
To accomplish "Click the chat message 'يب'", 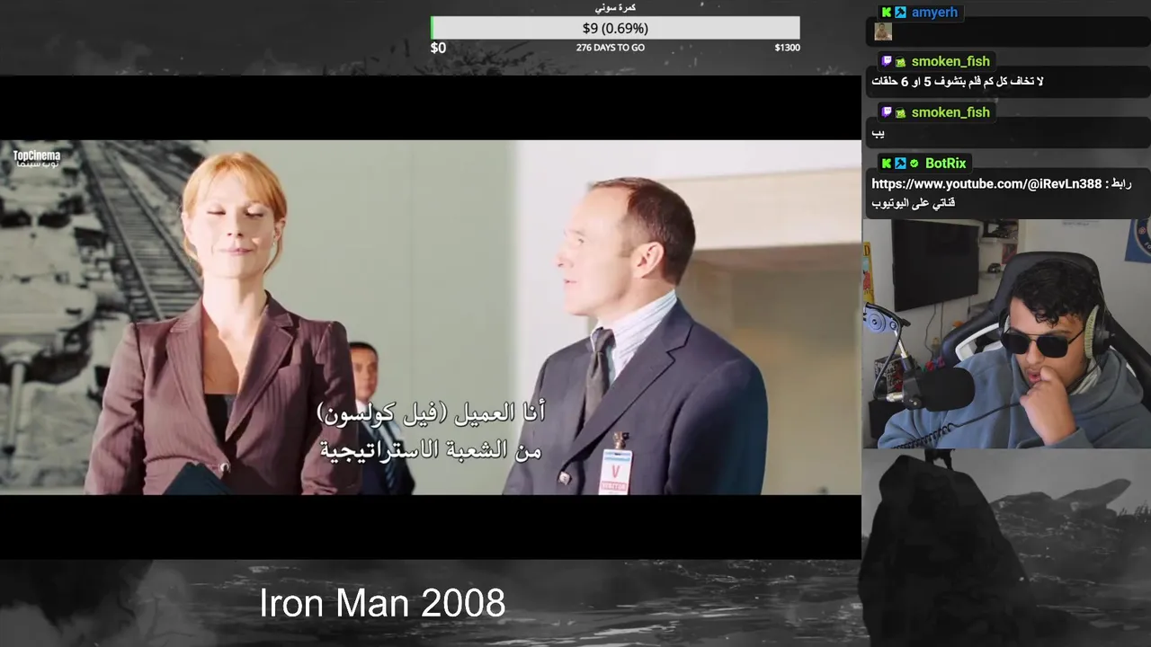I will click(879, 134).
